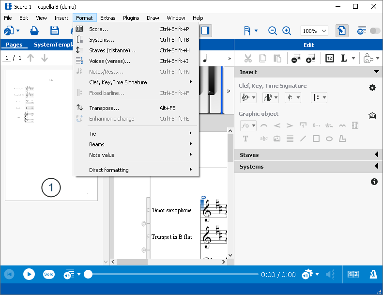Select the rectangle graphic object
The height and width of the screenshot is (295, 383).
[316, 139]
